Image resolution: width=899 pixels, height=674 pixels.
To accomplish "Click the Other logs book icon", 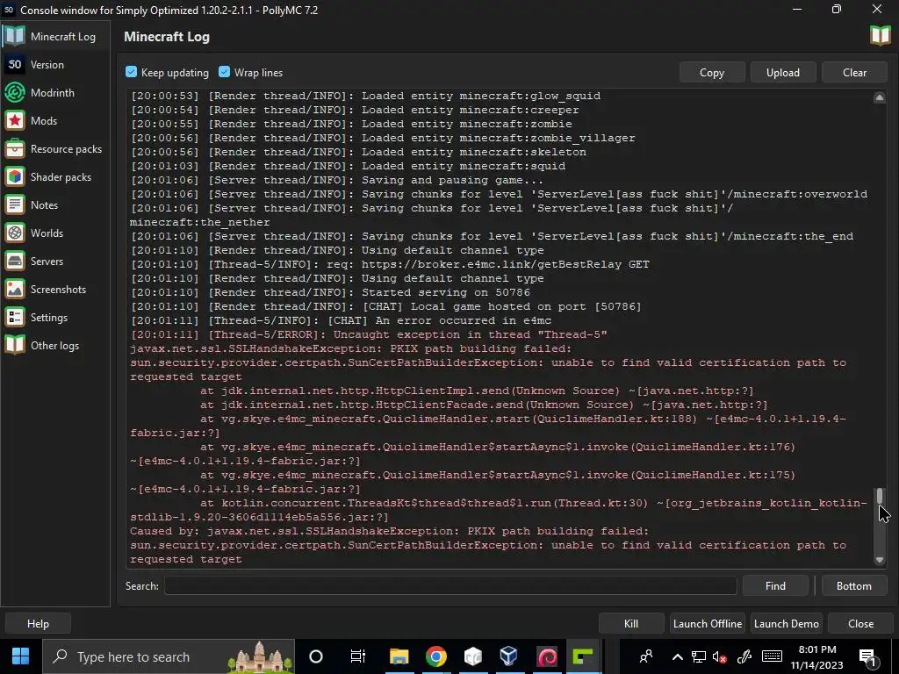I will click(x=15, y=345).
